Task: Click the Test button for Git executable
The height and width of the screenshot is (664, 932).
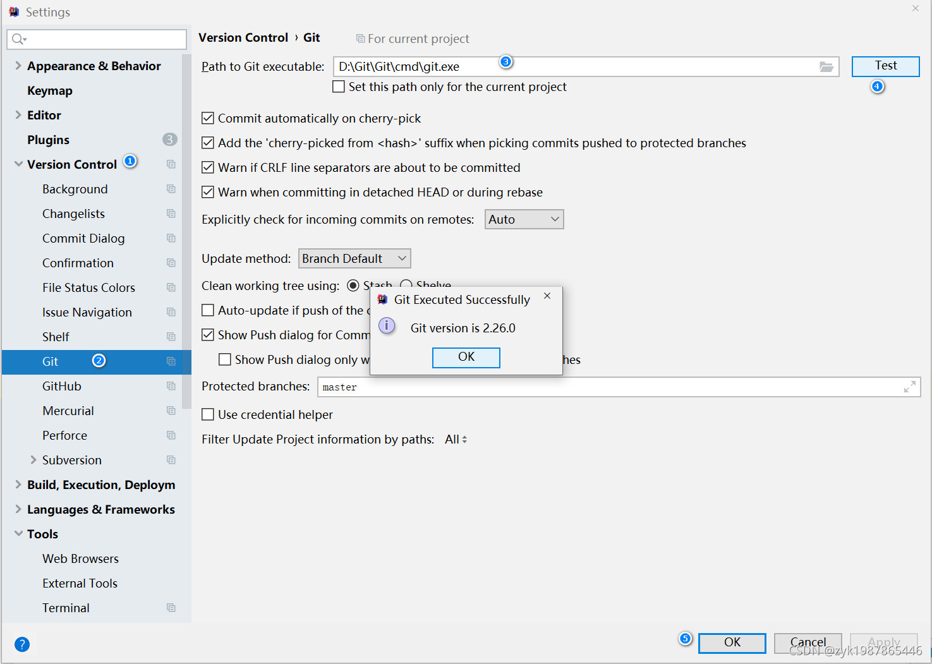Action: click(885, 66)
